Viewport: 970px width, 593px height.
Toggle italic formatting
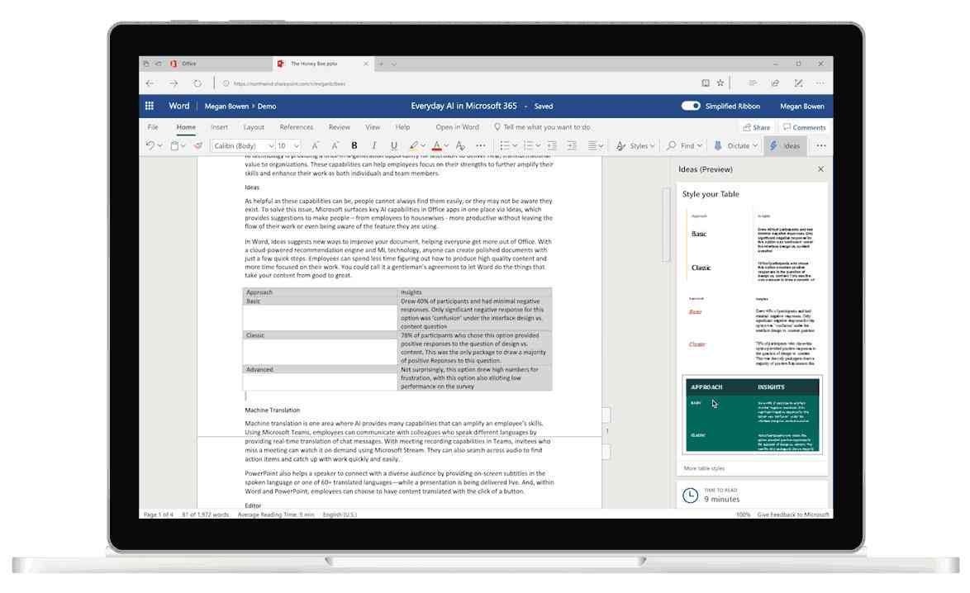tap(373, 145)
